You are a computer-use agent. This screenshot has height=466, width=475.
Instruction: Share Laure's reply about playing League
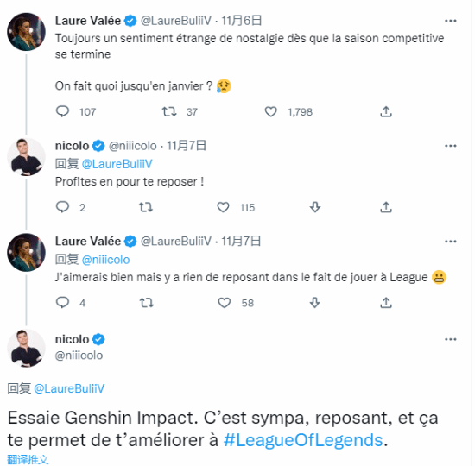coord(386,303)
